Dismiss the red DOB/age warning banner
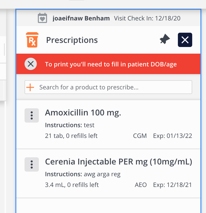Viewport: 206px width, 213px height. 31,64
